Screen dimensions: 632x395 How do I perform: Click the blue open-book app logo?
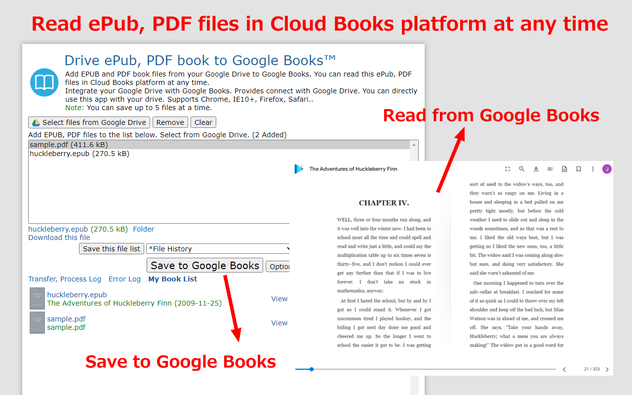(44, 82)
